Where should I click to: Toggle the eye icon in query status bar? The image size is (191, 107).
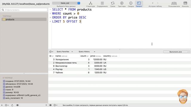coord(50,105)
